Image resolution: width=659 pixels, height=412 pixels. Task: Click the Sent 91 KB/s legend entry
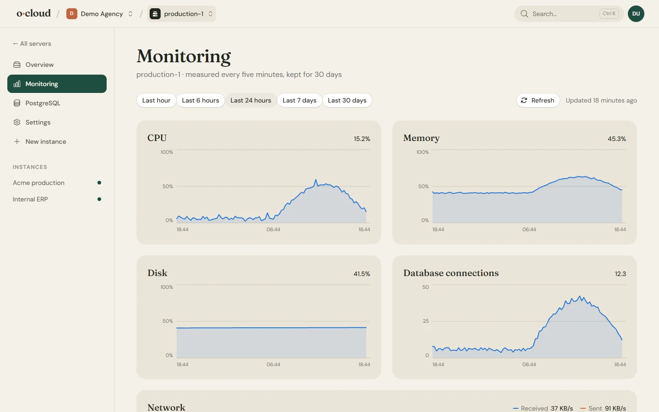(603, 408)
